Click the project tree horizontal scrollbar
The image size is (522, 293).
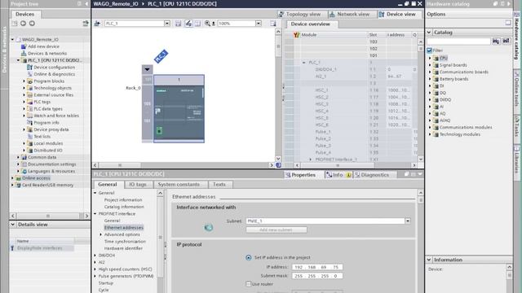point(50,216)
